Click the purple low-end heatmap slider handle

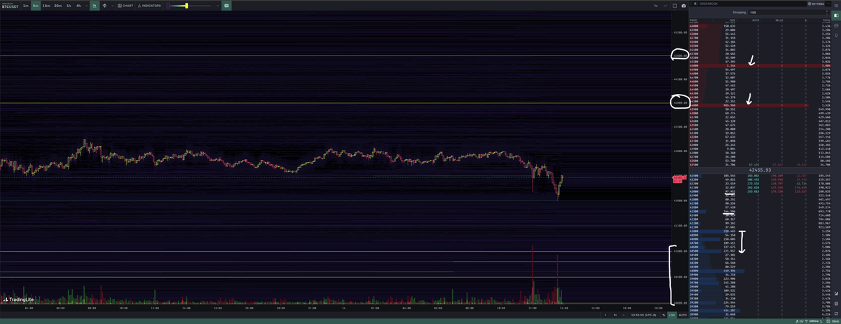167,6
